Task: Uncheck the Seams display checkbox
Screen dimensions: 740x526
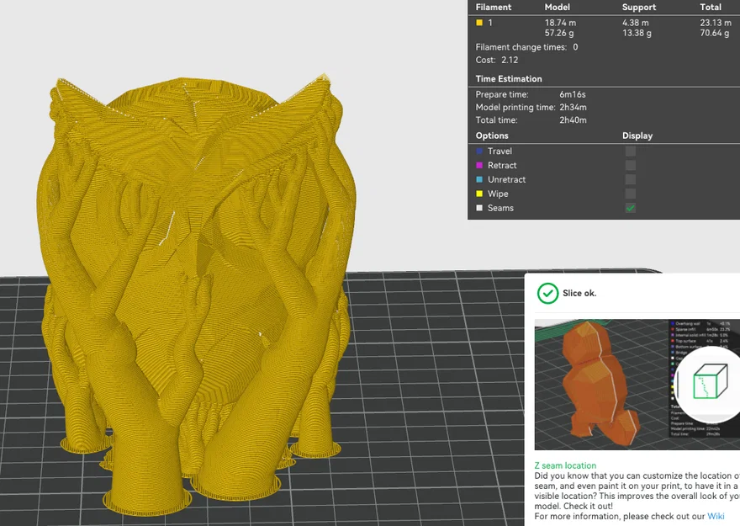Action: click(x=630, y=208)
